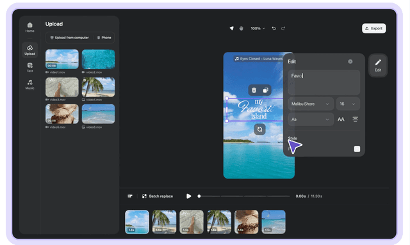Click the Eyes Closed - Luna Waves music label
410x245 pixels.
[258, 59]
